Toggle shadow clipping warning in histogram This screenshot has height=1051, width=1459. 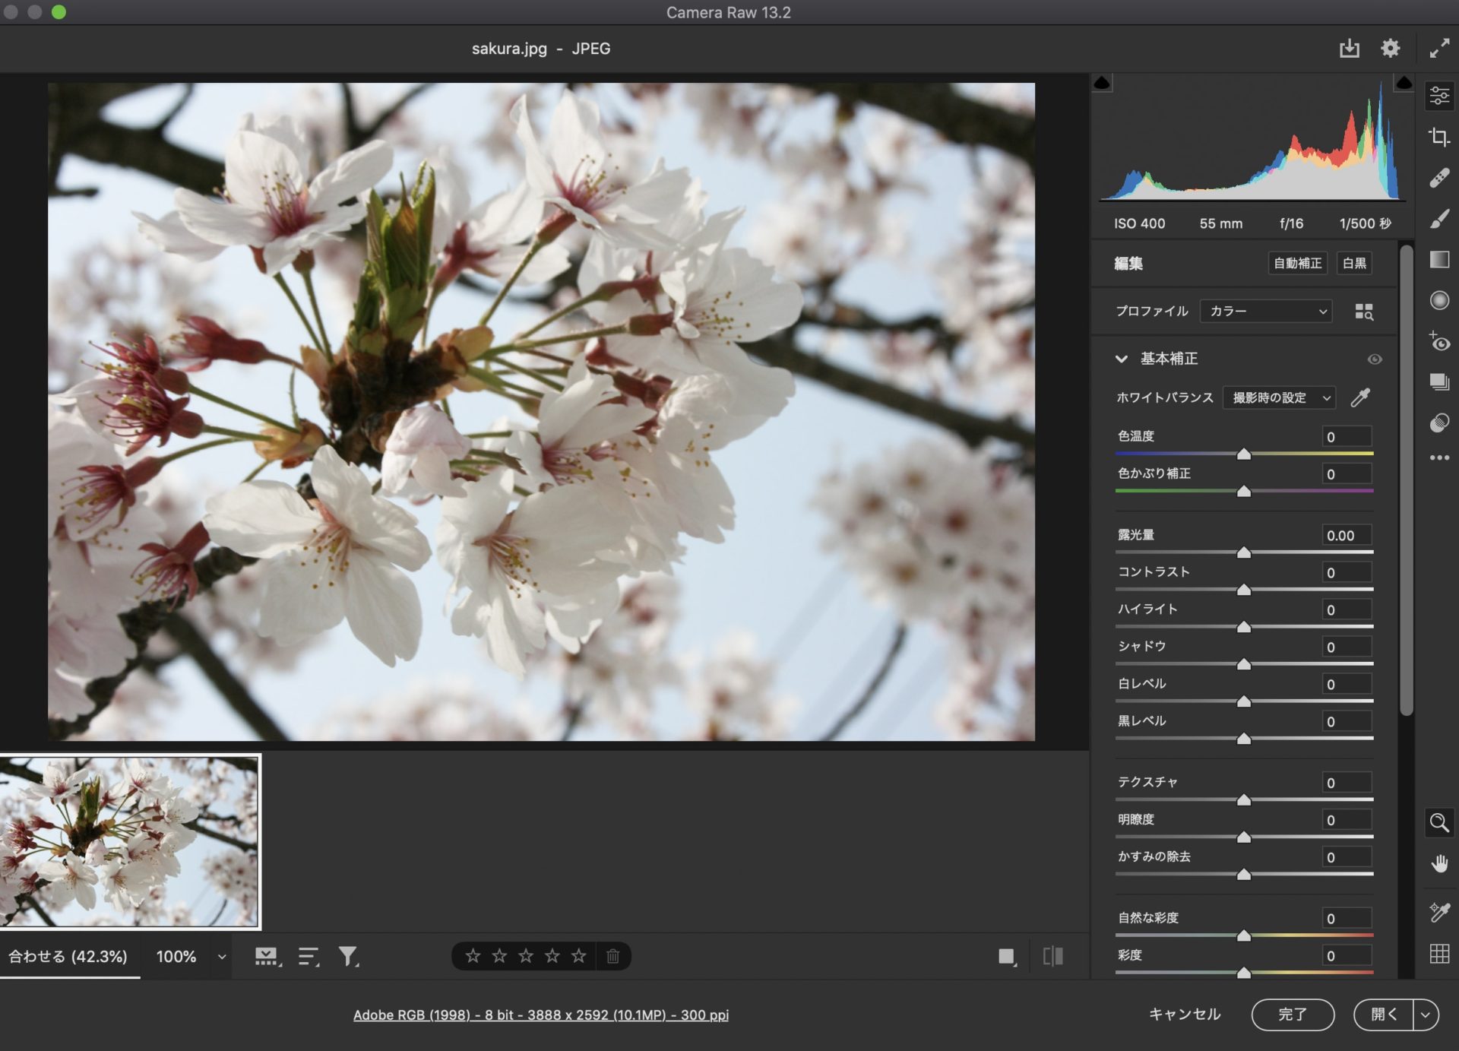(1102, 82)
